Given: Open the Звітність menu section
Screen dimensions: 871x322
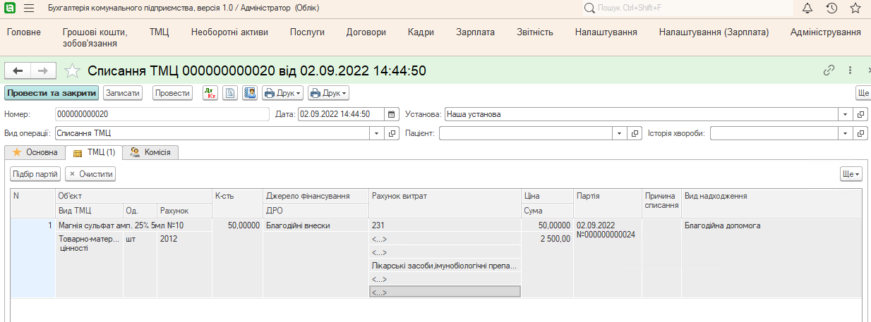Looking at the screenshot, I should (534, 32).
